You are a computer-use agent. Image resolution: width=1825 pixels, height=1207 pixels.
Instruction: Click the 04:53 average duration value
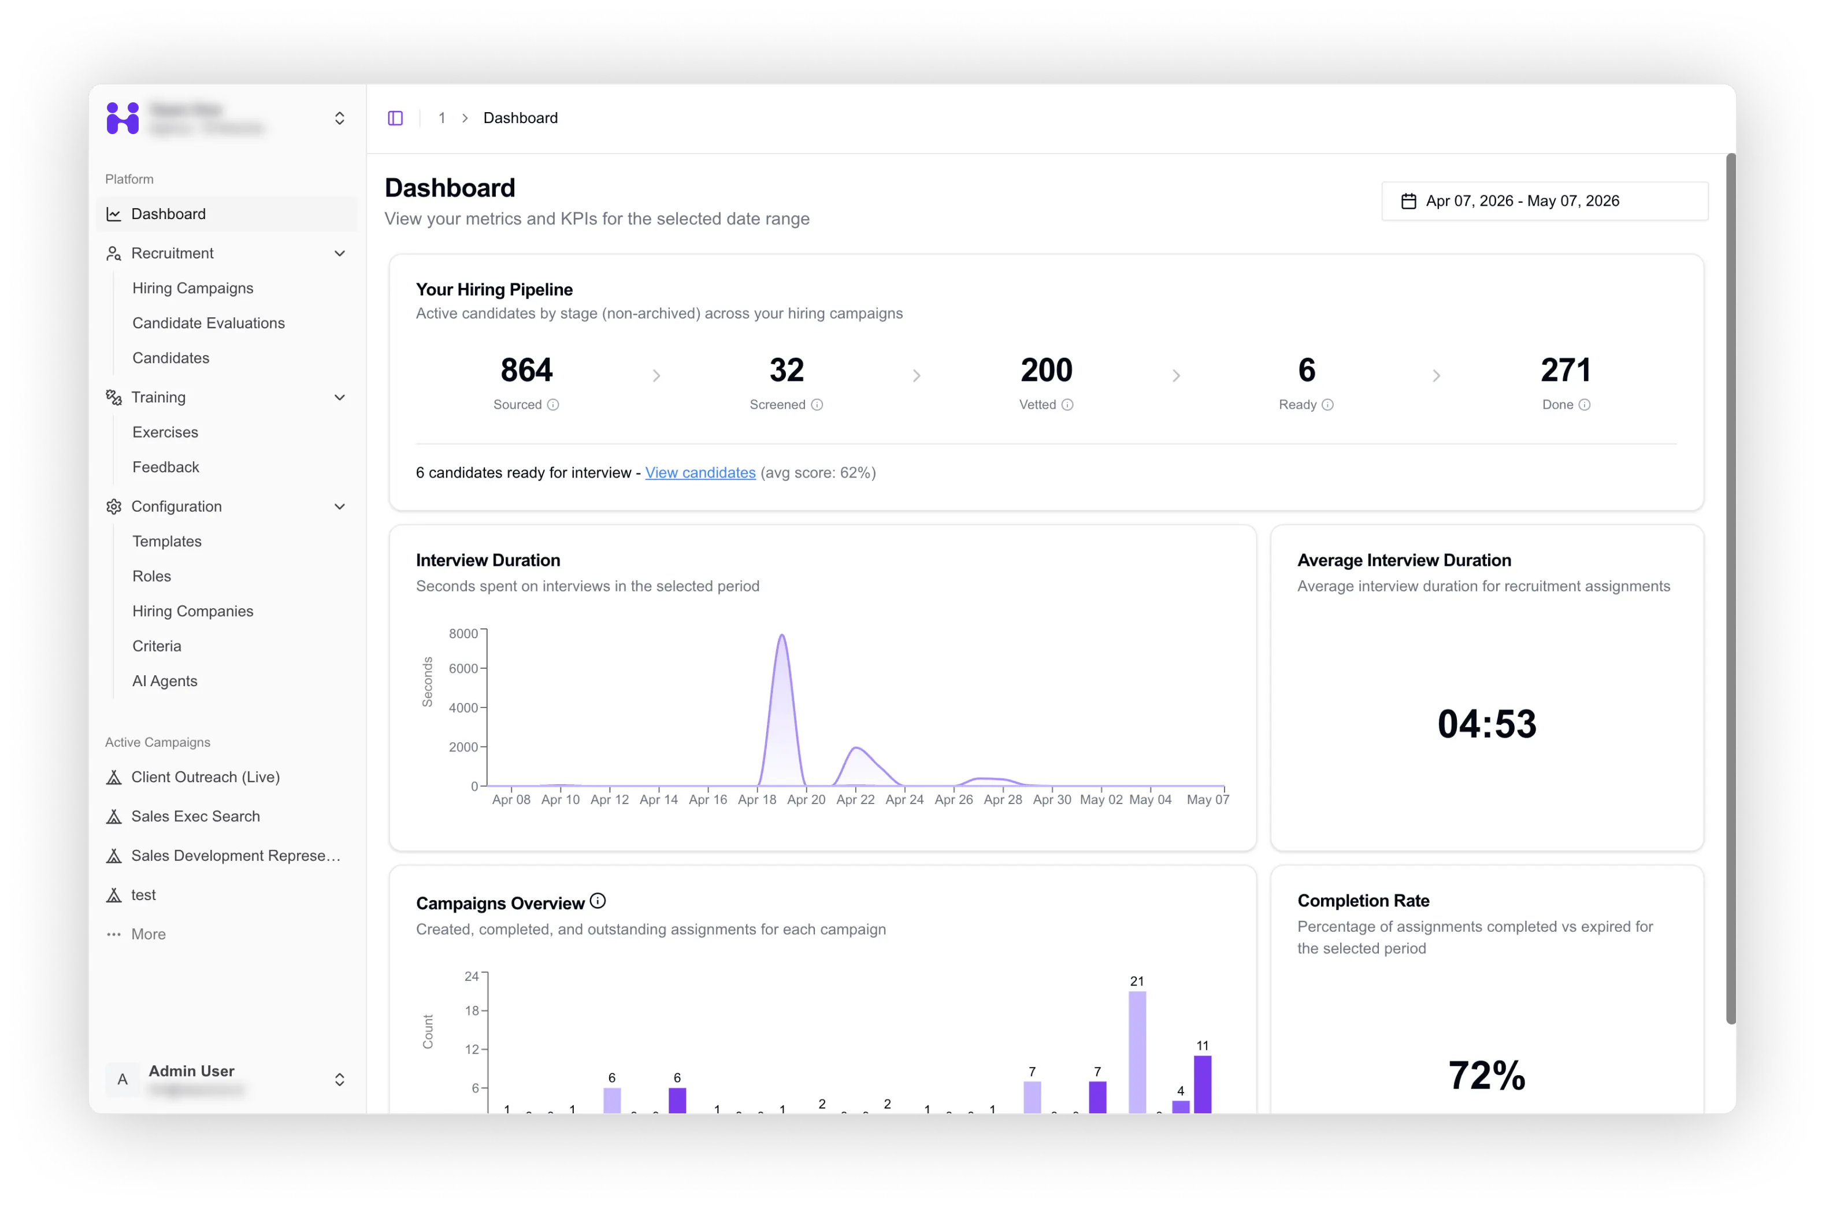(1486, 724)
